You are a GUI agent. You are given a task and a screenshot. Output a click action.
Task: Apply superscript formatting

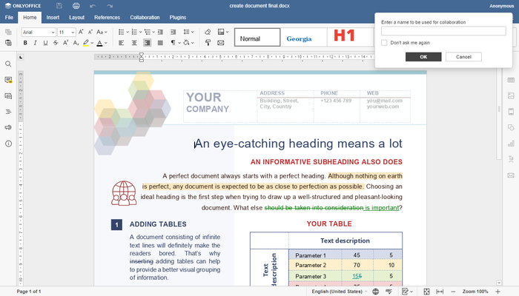coord(65,42)
